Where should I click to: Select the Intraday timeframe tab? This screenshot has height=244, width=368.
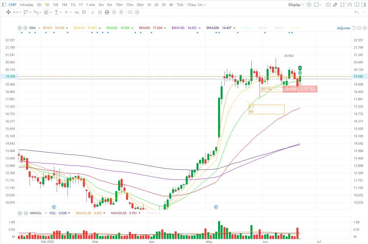27,5
